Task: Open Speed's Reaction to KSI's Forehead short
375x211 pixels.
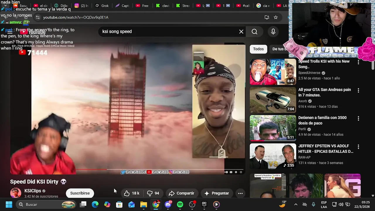Action: 268,185
